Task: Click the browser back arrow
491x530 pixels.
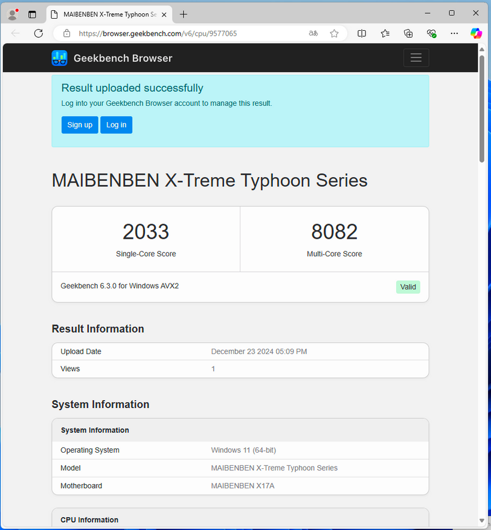Action: pos(16,33)
